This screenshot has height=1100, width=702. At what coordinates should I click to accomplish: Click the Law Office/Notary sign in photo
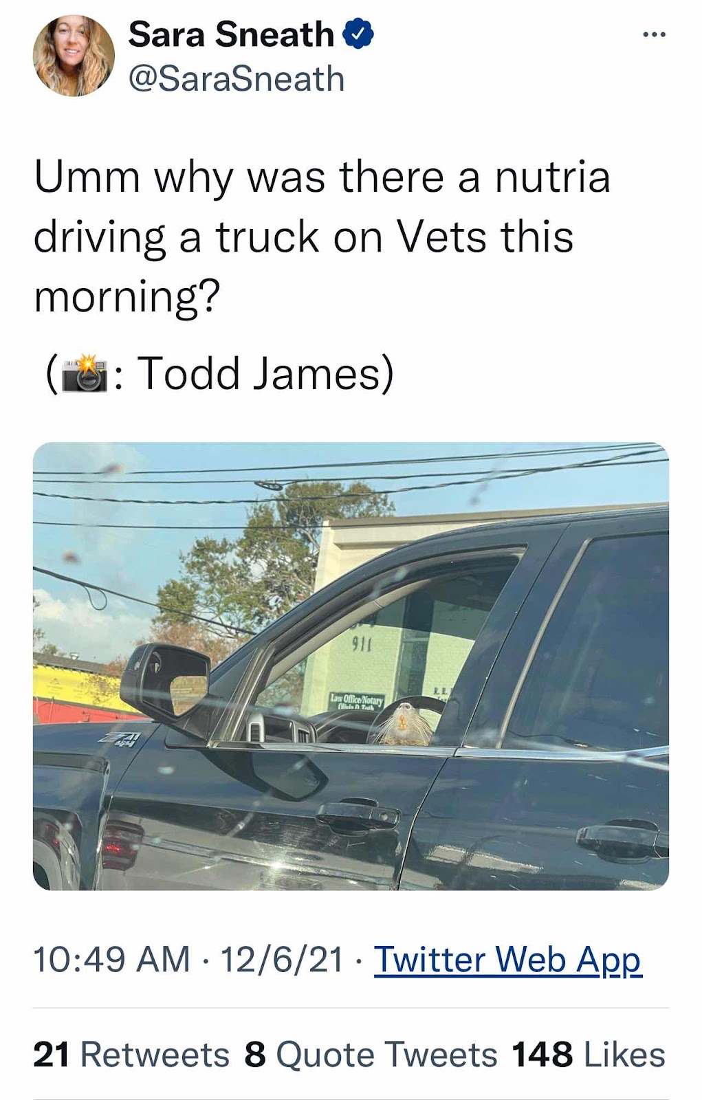tap(357, 701)
